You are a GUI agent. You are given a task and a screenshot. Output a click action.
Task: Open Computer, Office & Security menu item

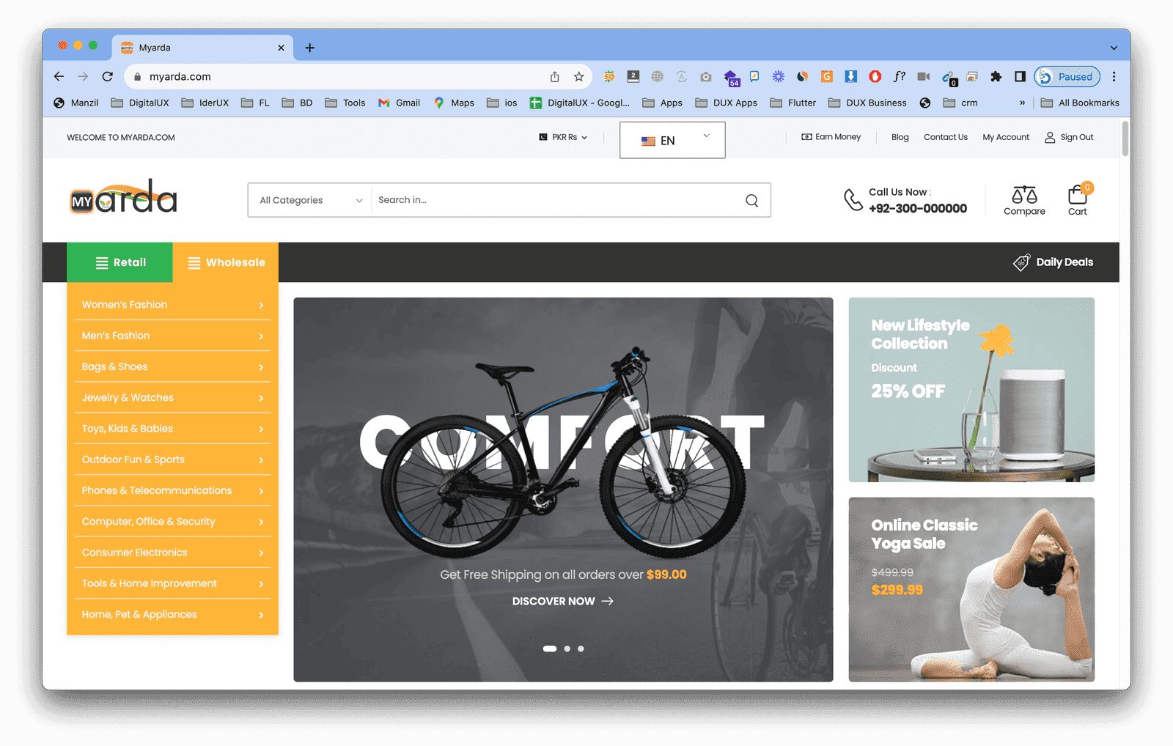point(172,521)
